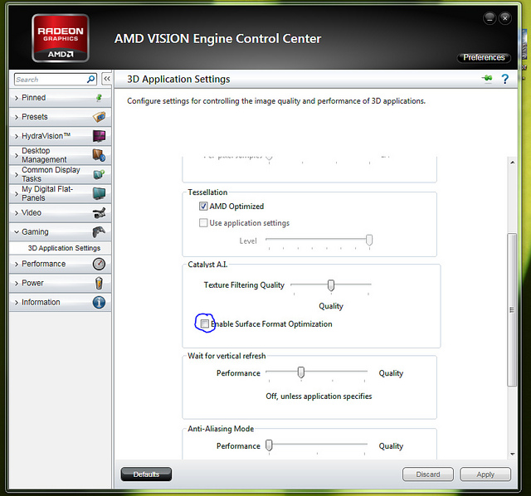Click the vertical scrollbar thumb

point(512,309)
